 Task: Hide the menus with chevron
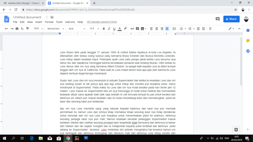[x=239, y=29]
